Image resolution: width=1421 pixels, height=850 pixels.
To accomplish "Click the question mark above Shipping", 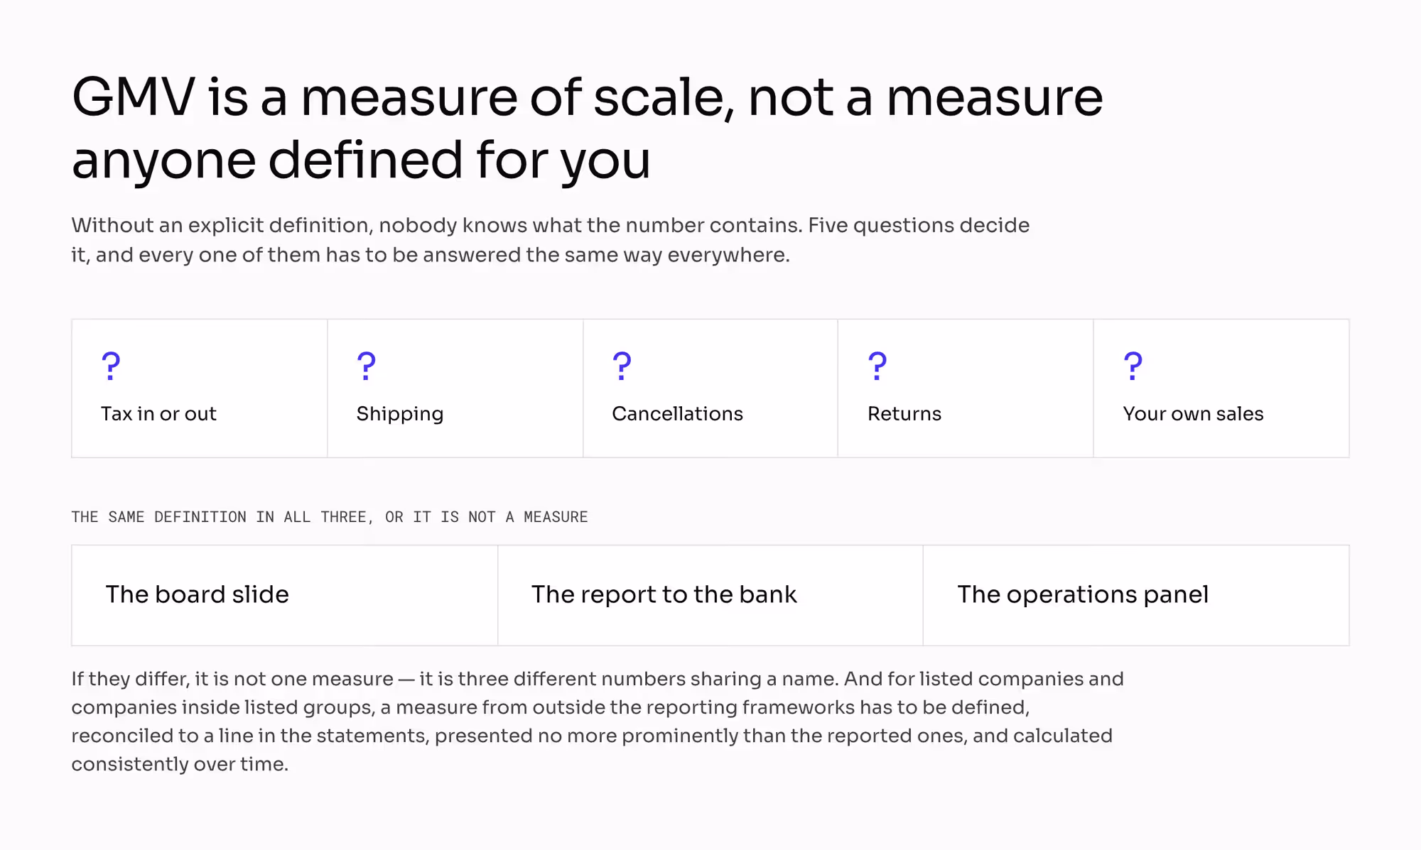I will coord(367,366).
